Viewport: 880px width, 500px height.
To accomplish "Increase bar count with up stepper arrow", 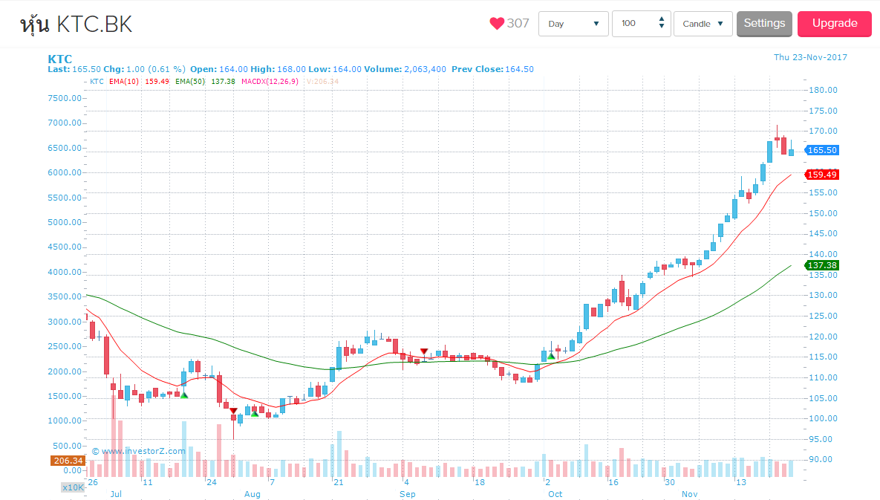I will point(662,19).
